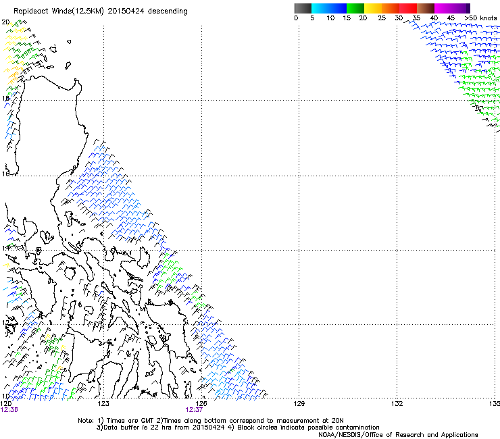This screenshot has height=439, width=500.
Task: Click the latitude label '20' at top left
Action: coord(5,22)
